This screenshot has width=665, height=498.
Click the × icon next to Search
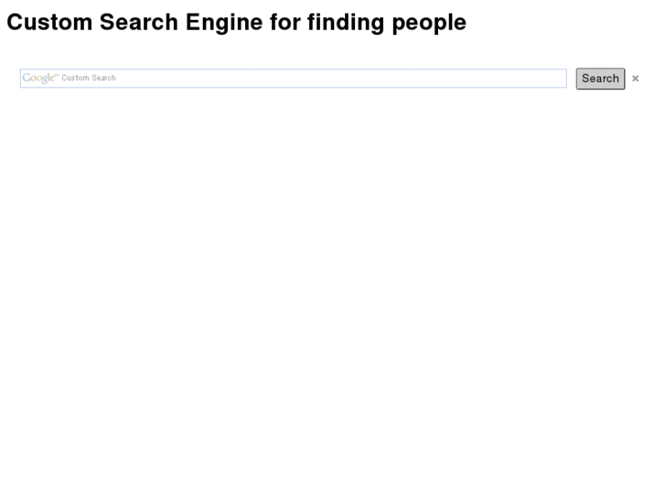coord(635,79)
